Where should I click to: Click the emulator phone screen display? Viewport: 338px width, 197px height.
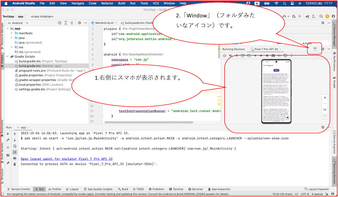click(x=276, y=92)
